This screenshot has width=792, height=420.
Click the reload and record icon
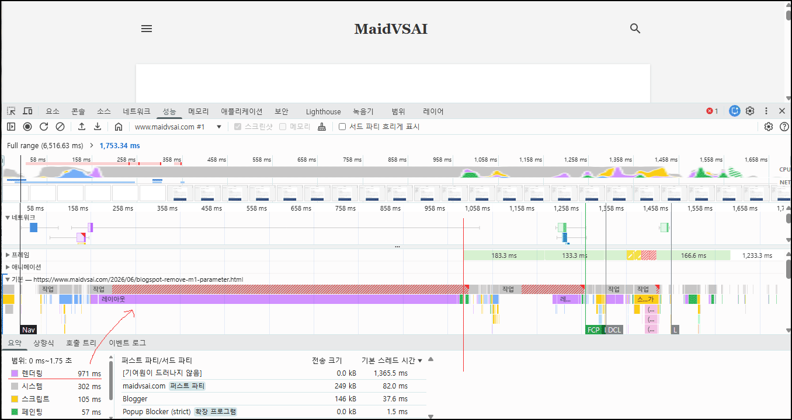[x=44, y=127]
